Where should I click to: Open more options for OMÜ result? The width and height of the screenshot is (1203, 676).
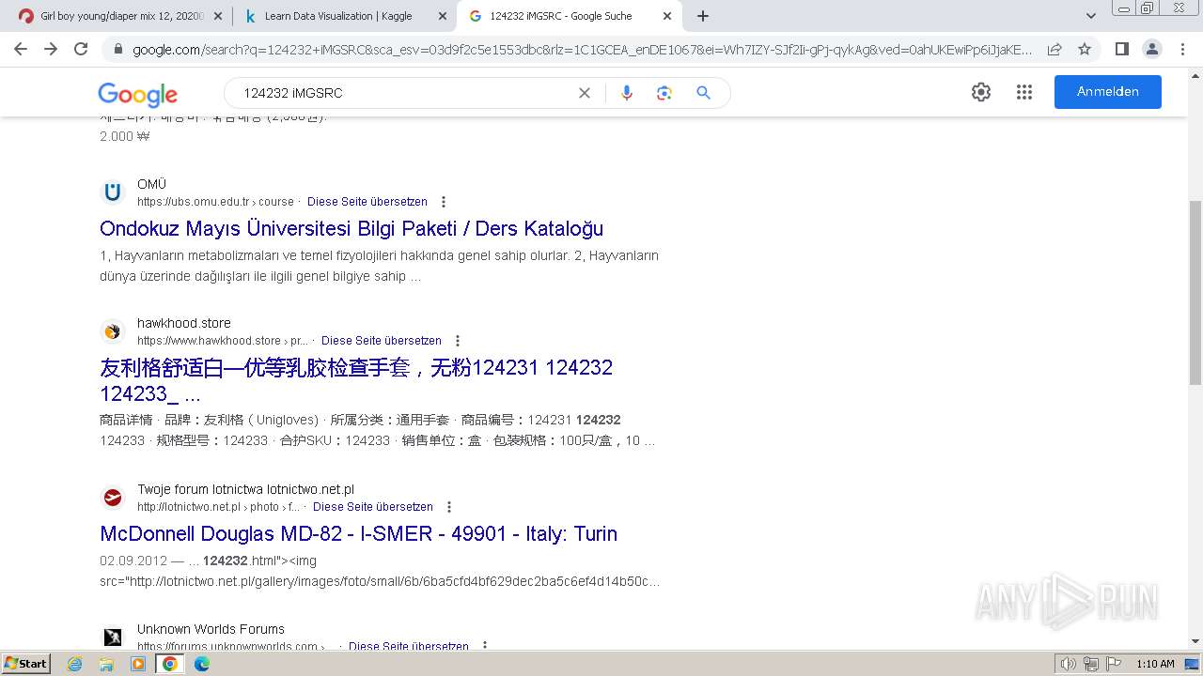point(444,202)
